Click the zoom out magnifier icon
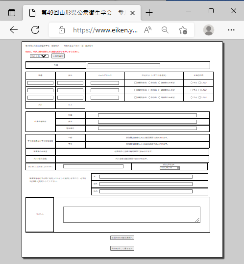Image resolution: width=244 pixels, height=264 pixels. 165,30
